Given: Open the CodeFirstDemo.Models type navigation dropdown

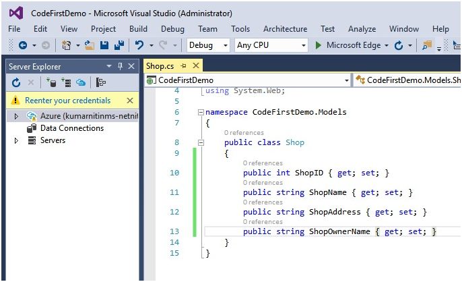Looking at the screenshot, I should click(x=407, y=80).
